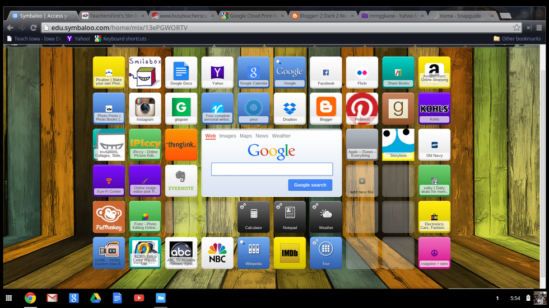Focus the Google search text box
Screen dimensions: 549x308
coord(272,169)
